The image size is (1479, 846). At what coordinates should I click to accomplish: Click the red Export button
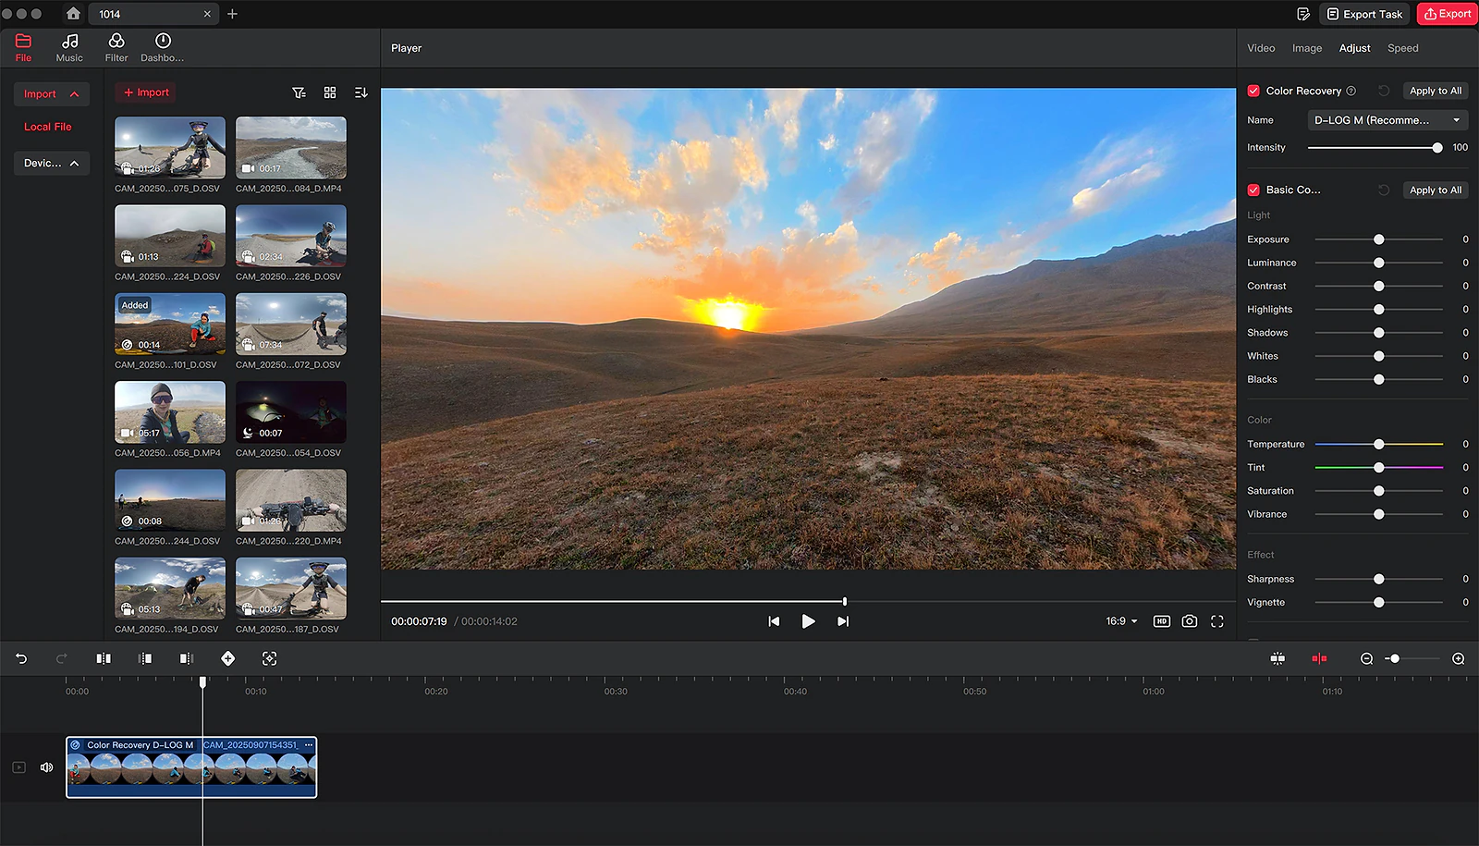click(x=1447, y=14)
